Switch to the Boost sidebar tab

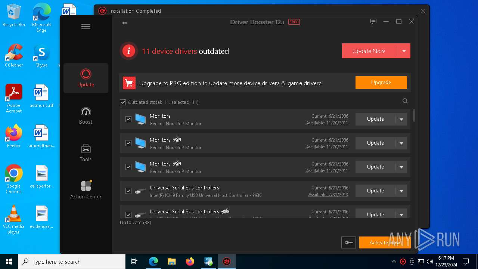86,115
